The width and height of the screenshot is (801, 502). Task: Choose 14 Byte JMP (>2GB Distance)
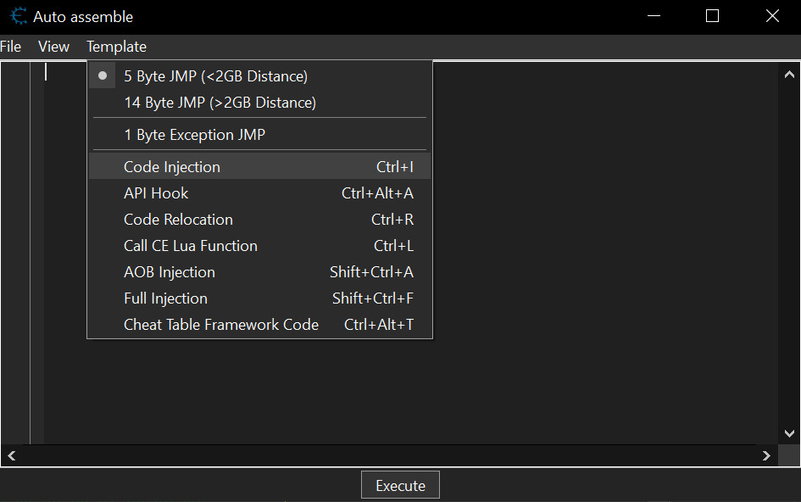coord(220,103)
